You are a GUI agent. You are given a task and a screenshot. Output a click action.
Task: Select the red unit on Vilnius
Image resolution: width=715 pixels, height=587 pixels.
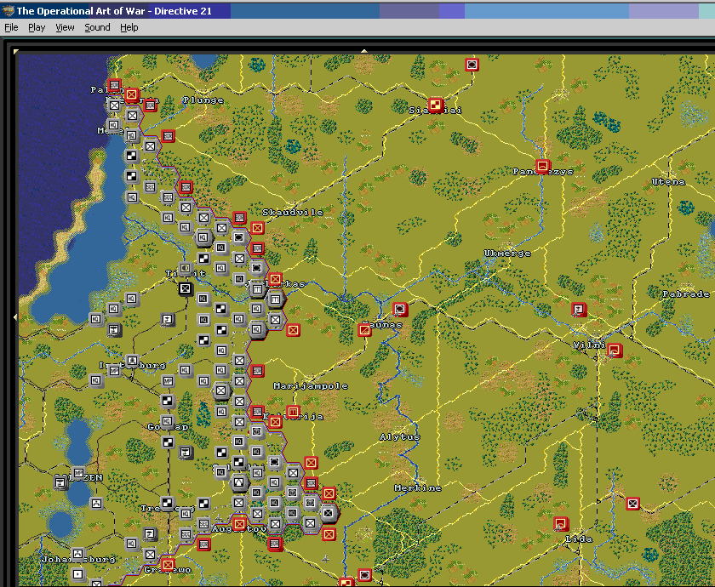pos(615,350)
